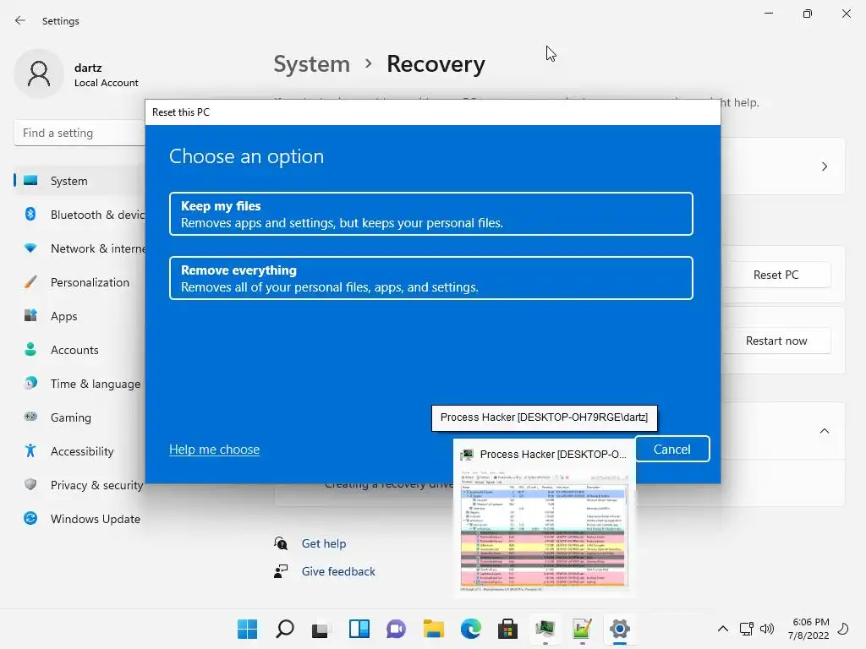This screenshot has width=866, height=649.
Task: Open Privacy & security settings
Action: pyautogui.click(x=79, y=485)
